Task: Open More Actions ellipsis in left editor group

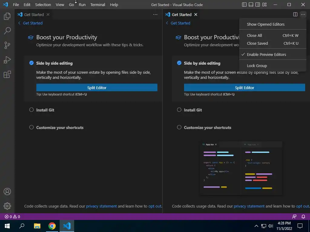Action: pyautogui.click(x=155, y=14)
